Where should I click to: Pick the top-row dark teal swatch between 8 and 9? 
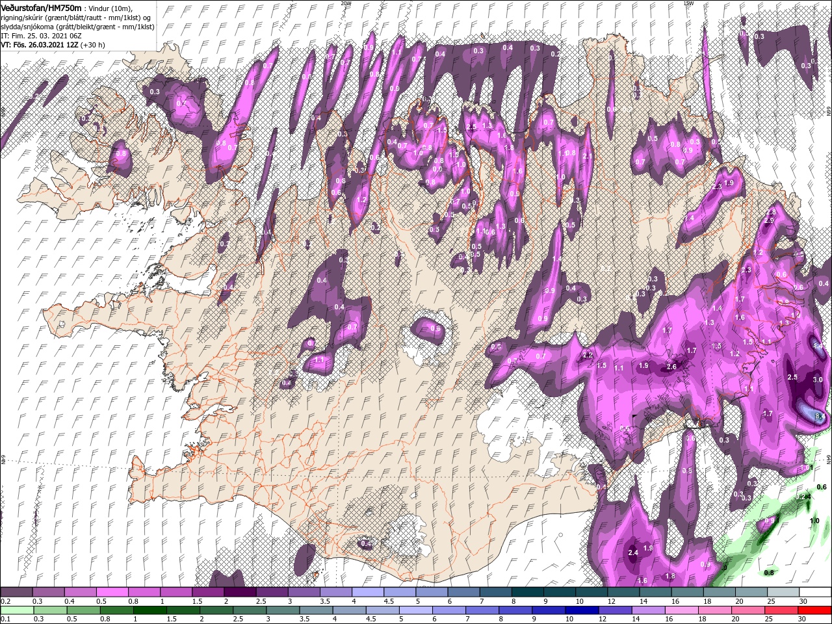(x=528, y=592)
